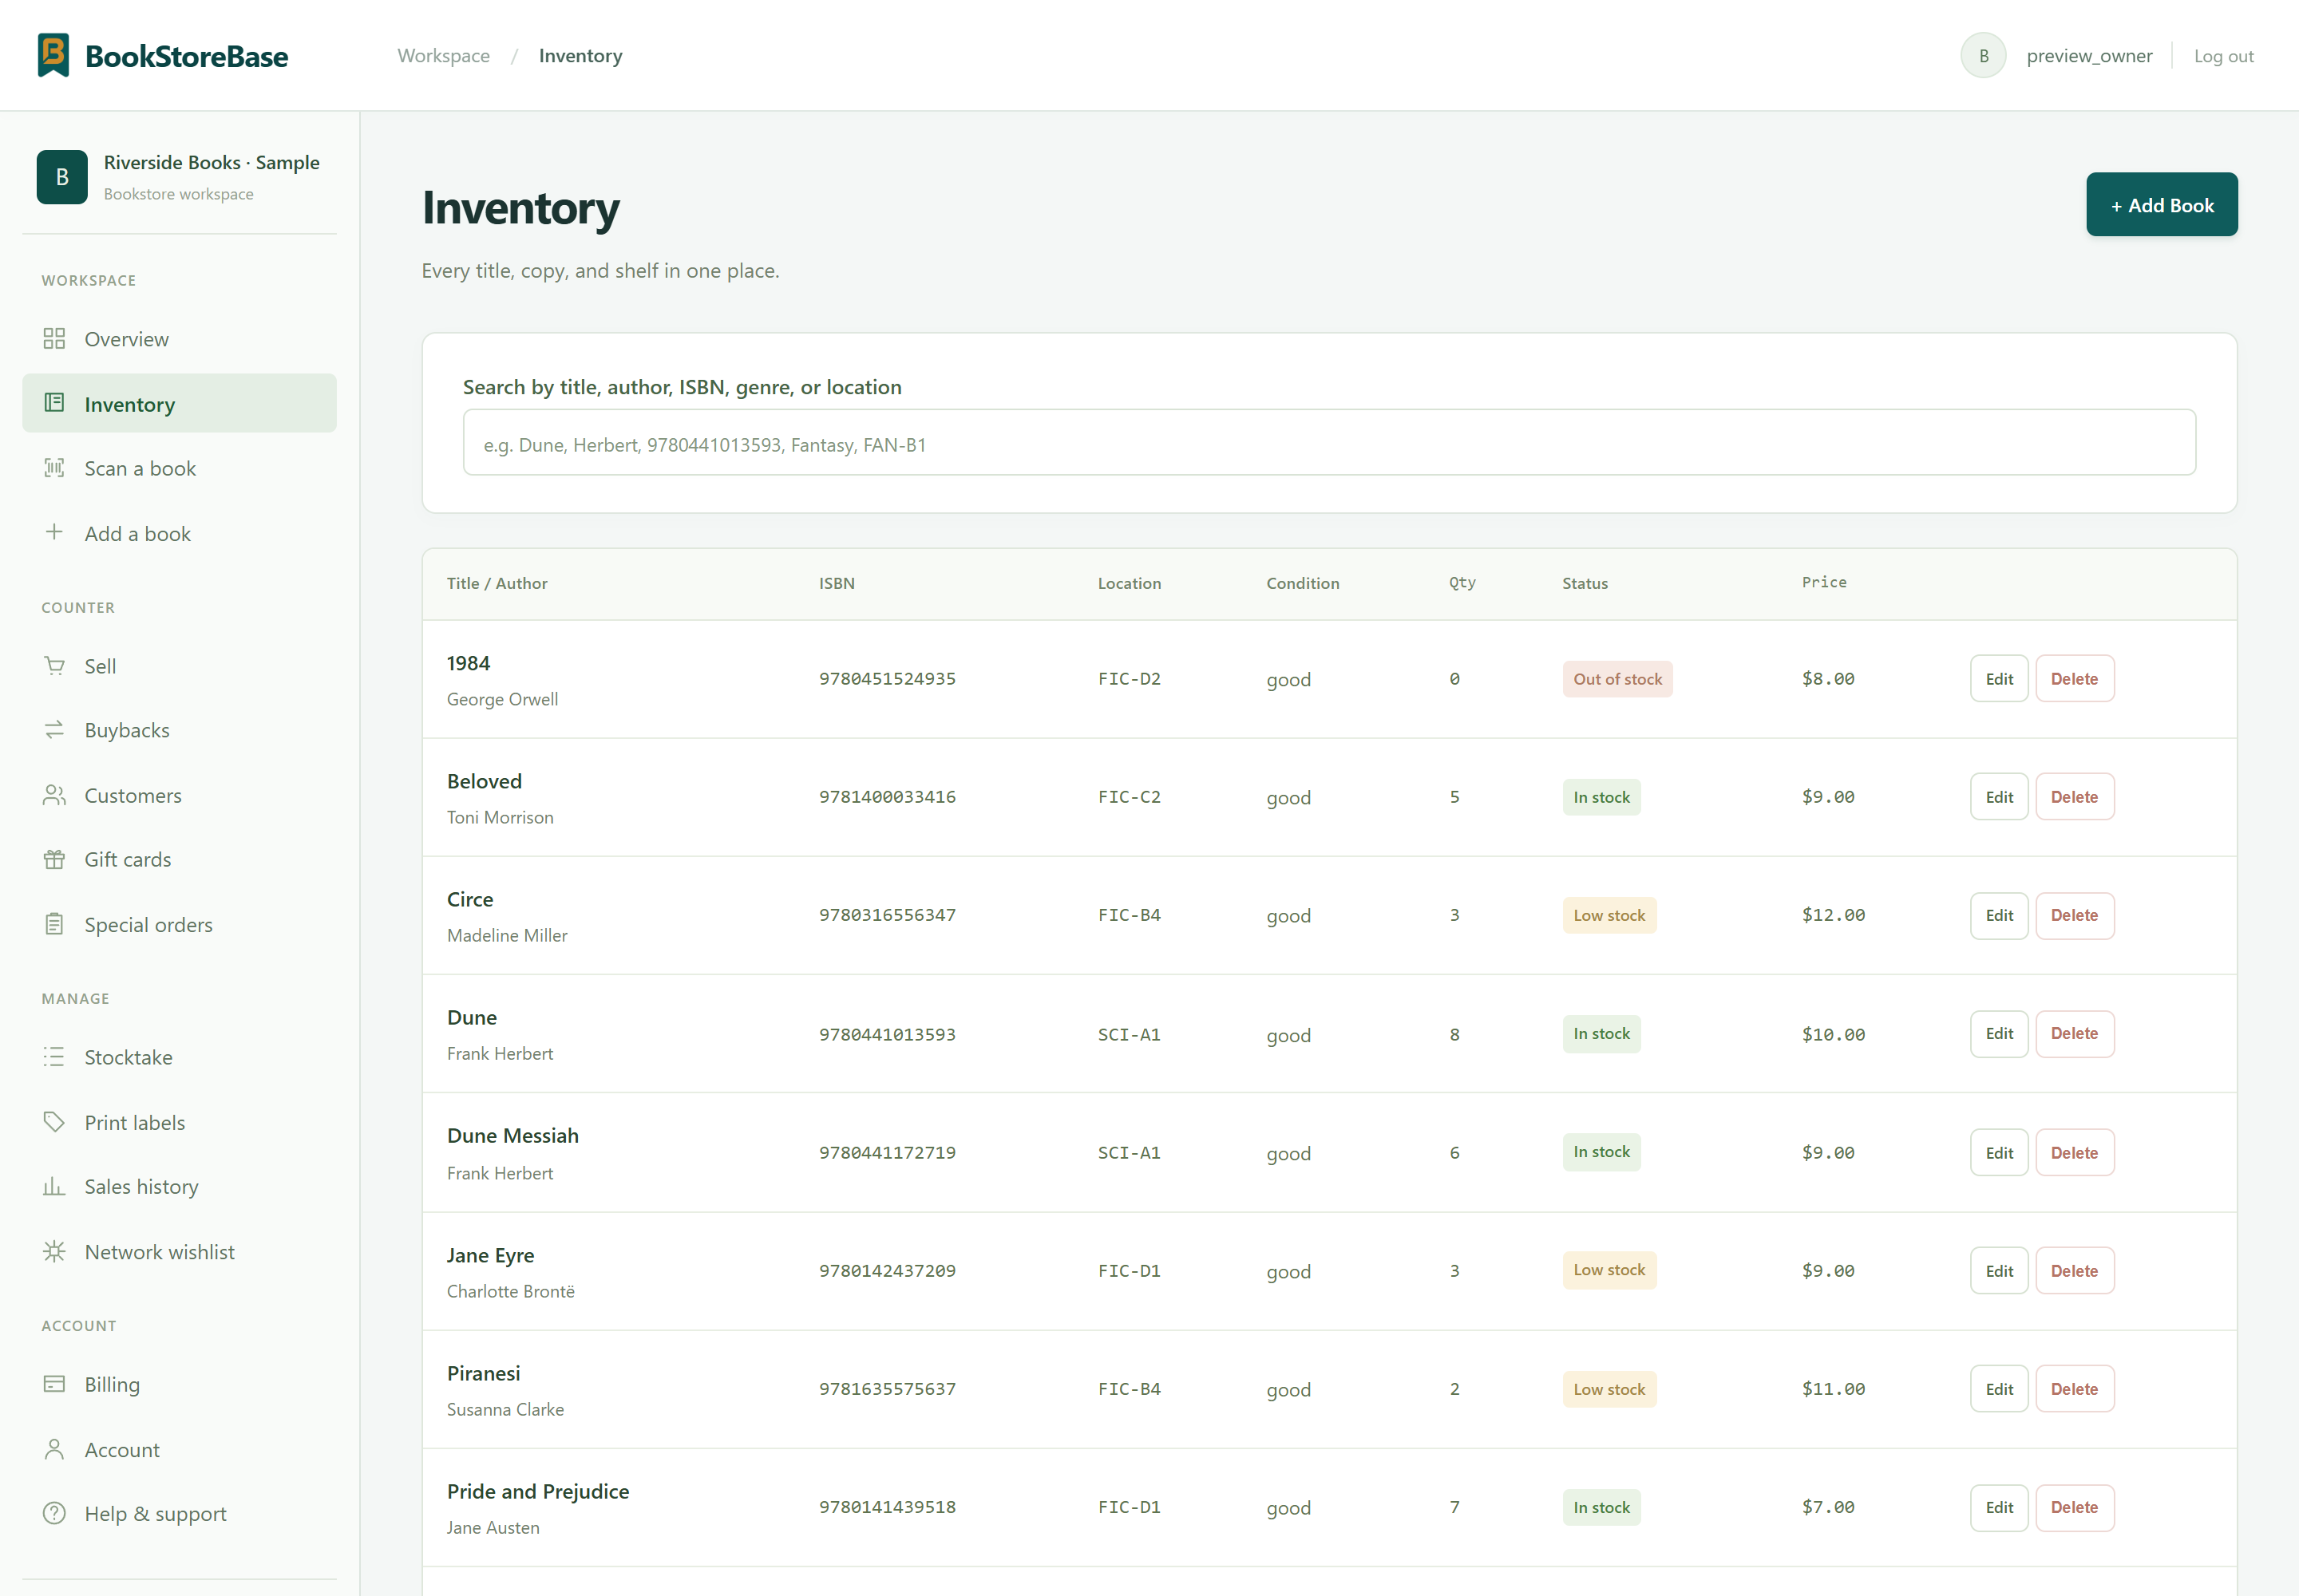Delete the Beloved book entry
The height and width of the screenshot is (1596, 2299).
pyautogui.click(x=2074, y=797)
